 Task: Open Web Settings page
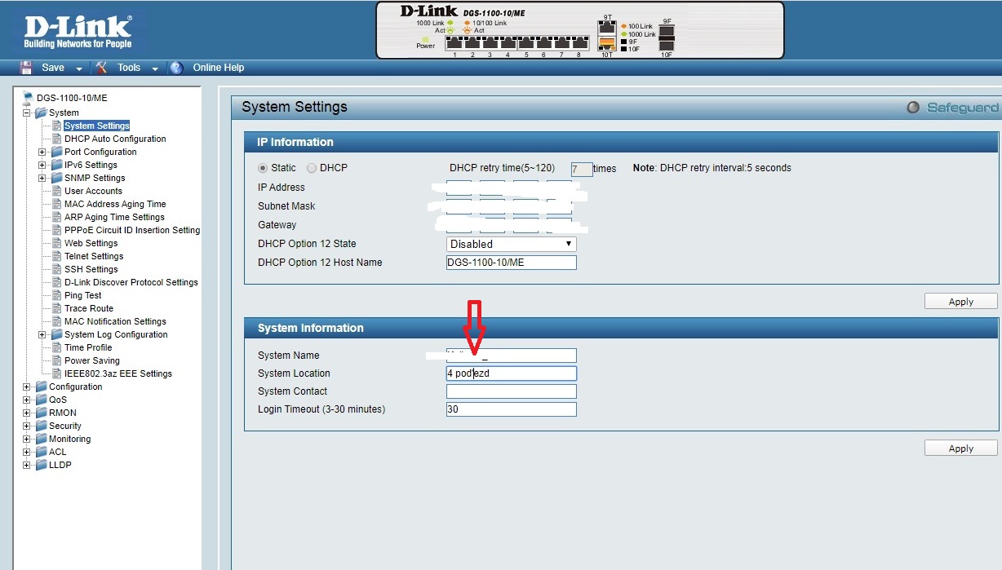(x=91, y=243)
